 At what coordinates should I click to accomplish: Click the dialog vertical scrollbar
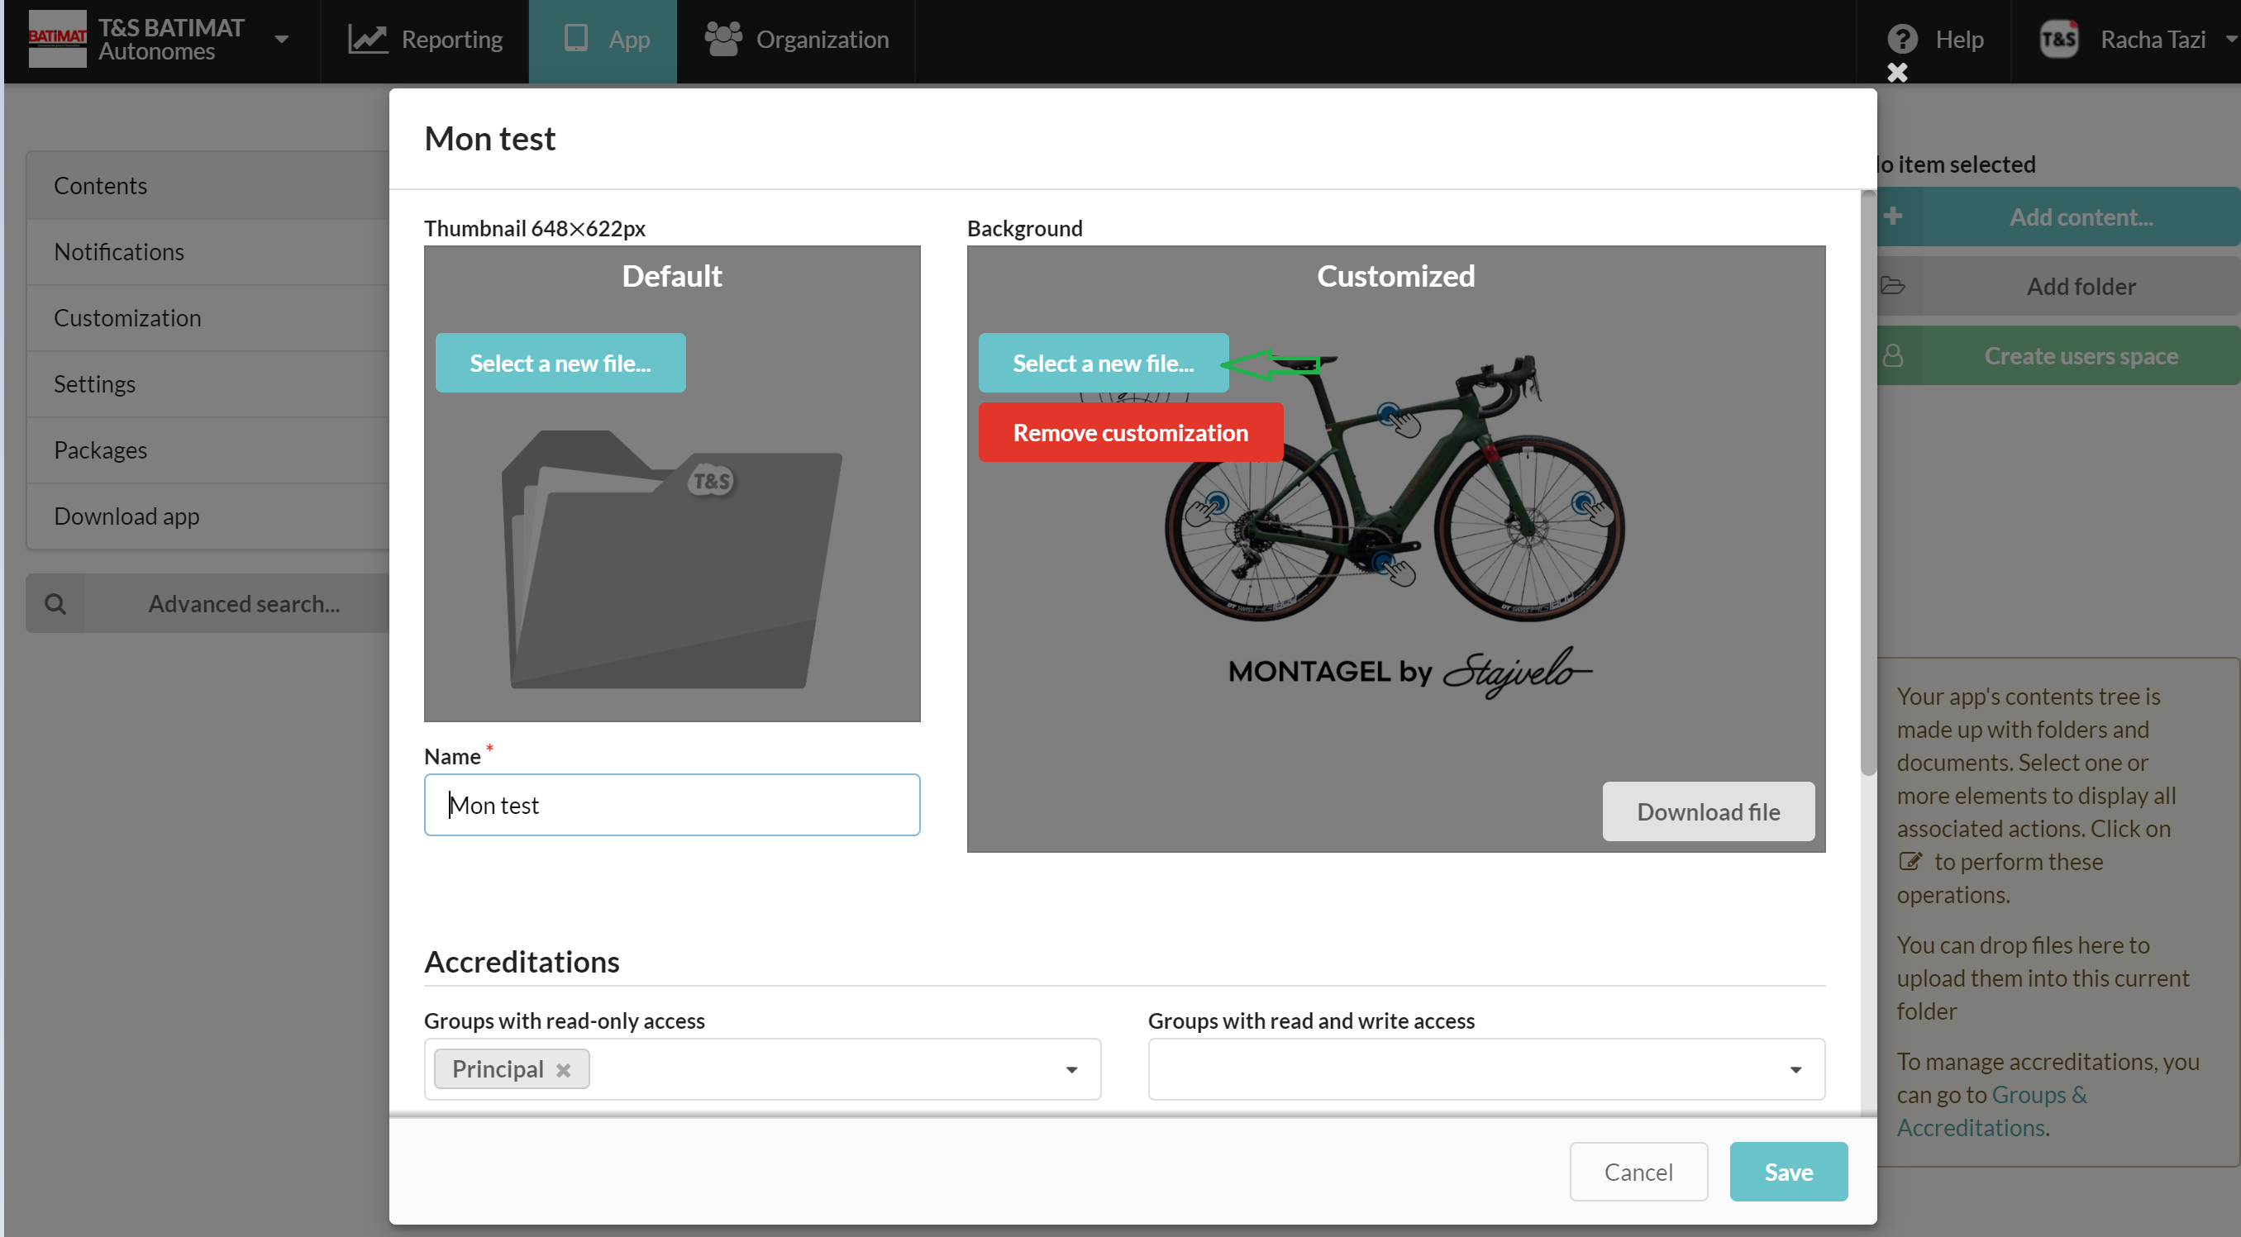(1868, 483)
